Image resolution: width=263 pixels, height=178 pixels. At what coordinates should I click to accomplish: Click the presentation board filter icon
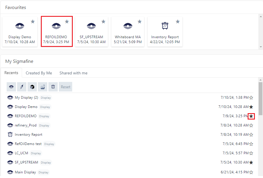tap(53, 87)
